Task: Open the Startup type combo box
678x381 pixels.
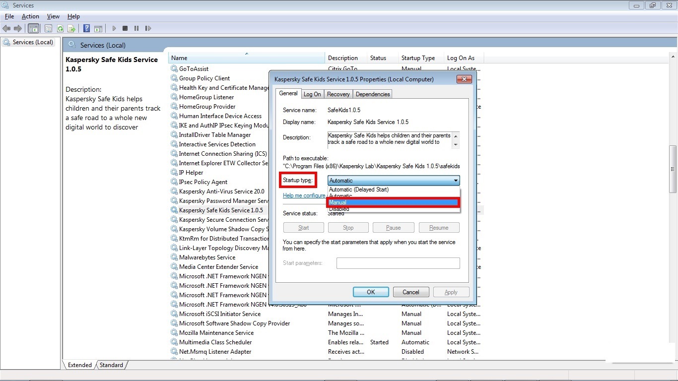Action: click(x=394, y=181)
